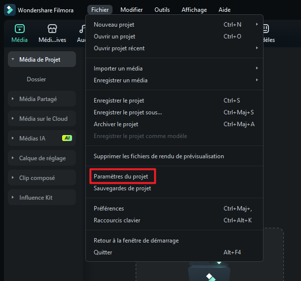Choose Quitter to exit Filmora
301x281 pixels.
174,252
